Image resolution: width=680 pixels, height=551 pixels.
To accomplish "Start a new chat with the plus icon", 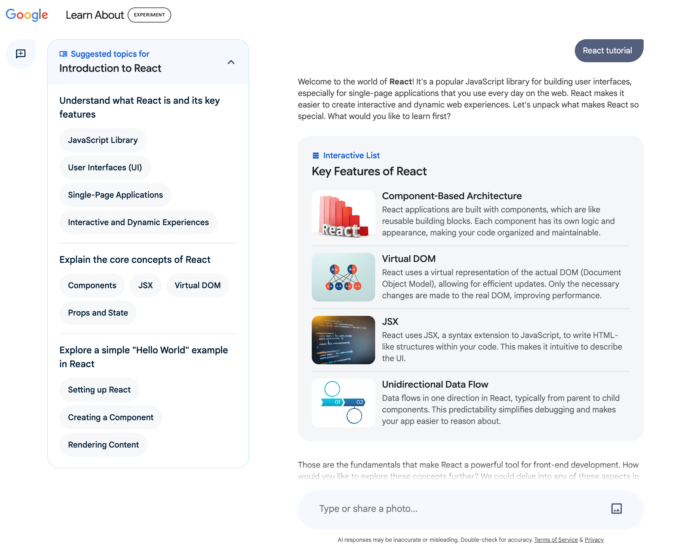I will [21, 54].
